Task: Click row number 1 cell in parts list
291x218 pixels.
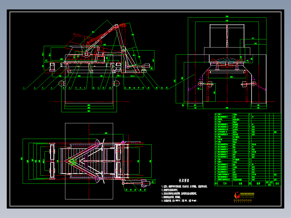Action: (x=216, y=180)
